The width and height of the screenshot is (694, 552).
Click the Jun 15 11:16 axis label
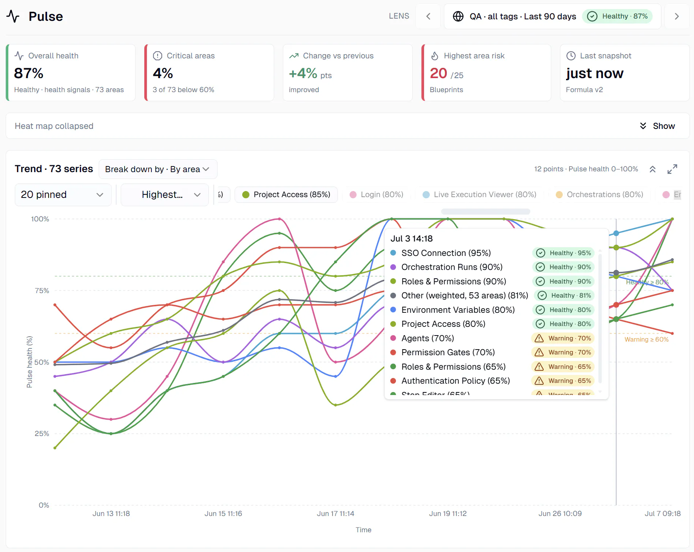coord(223,514)
